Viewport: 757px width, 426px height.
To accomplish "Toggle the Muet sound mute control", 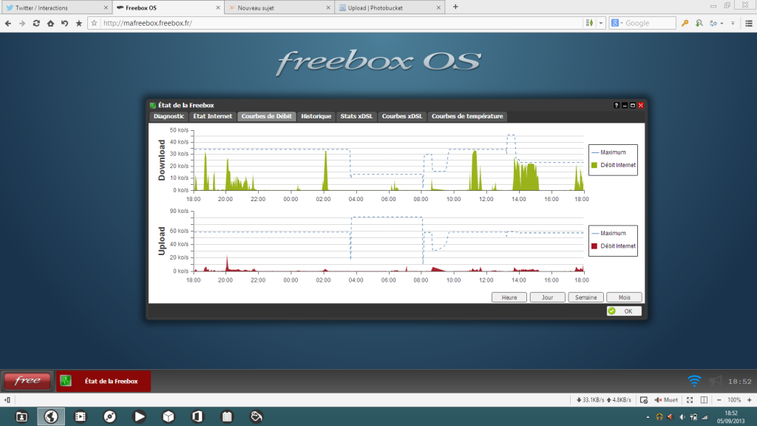I will point(666,400).
